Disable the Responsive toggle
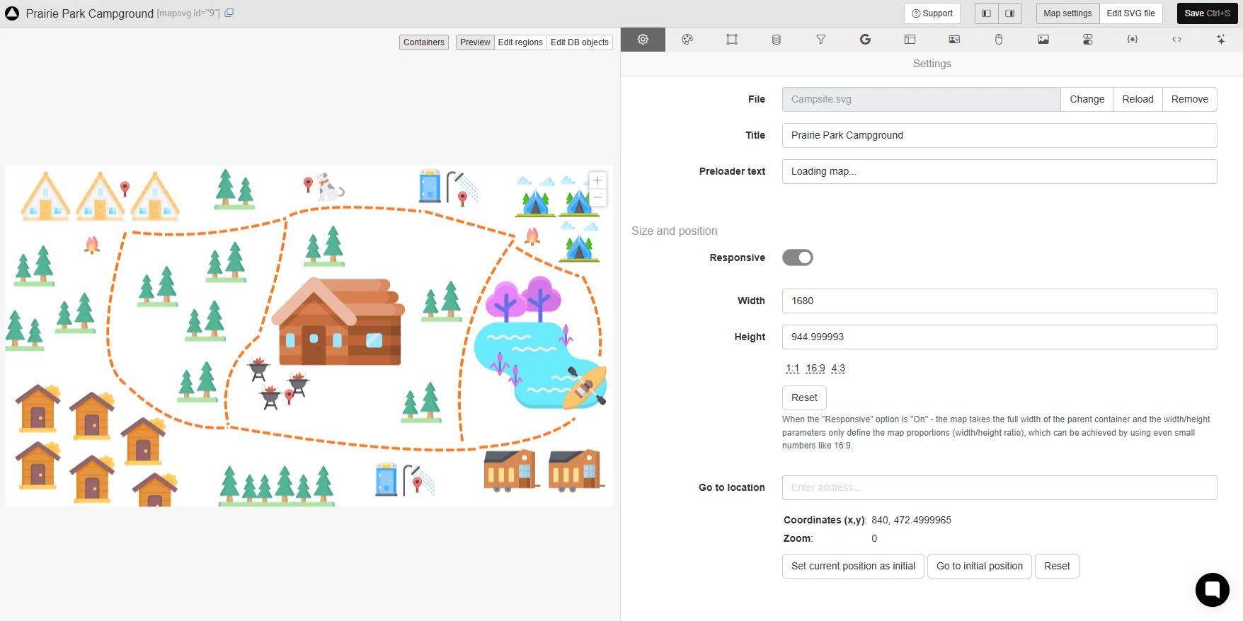Viewport: 1243px width, 621px height. 797,257
